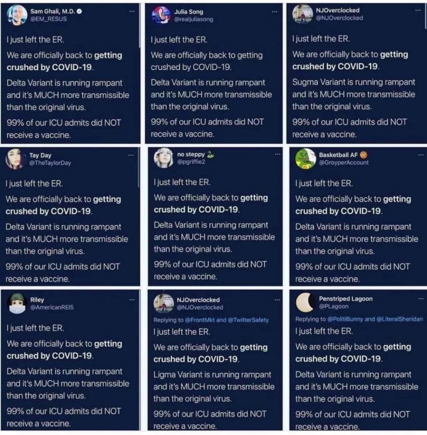427x435 pixels.
Task: Show more options on Riley's tweet
Action: (x=132, y=300)
